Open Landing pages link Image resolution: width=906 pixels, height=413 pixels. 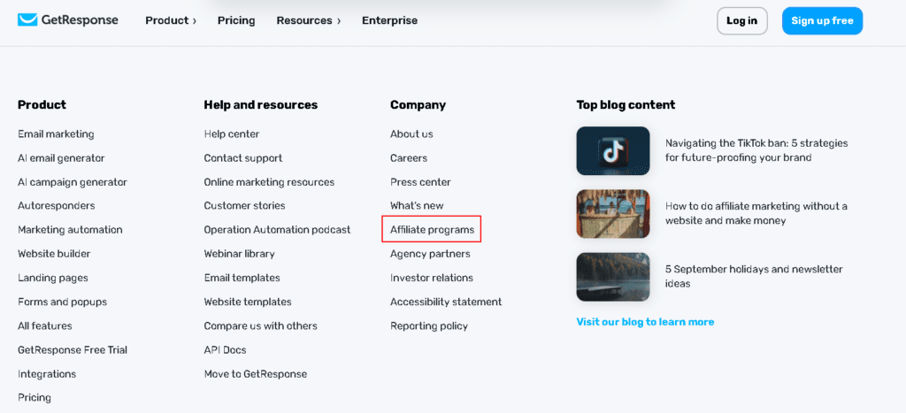pos(53,278)
